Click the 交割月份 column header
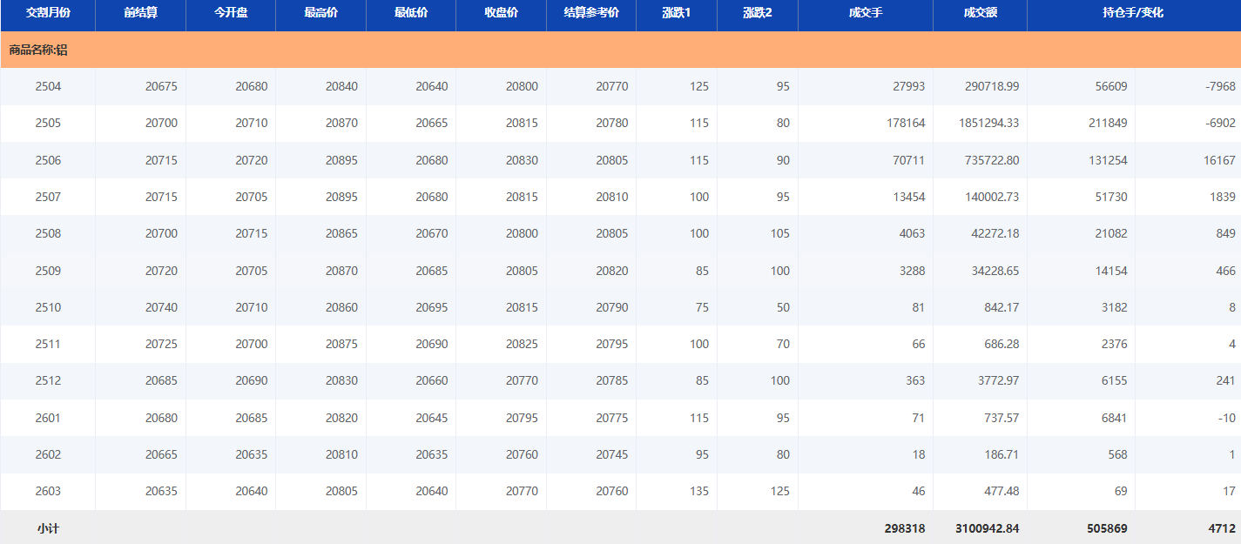Image resolution: width=1241 pixels, height=544 pixels. [48, 13]
